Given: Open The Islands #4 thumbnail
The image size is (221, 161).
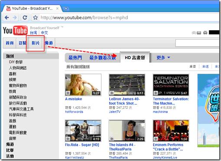Looking at the screenshot, I should tap(127, 131).
